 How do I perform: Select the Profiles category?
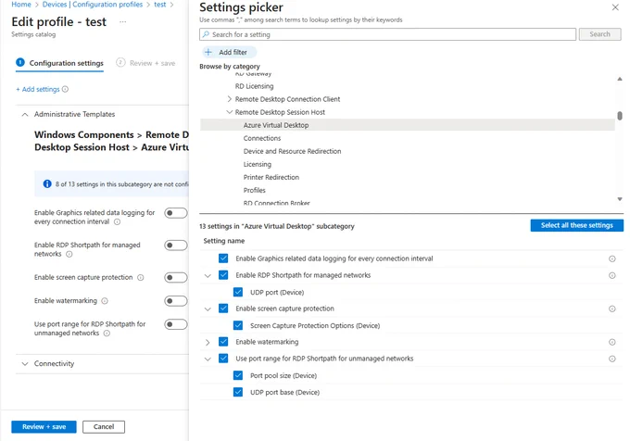[x=255, y=190]
